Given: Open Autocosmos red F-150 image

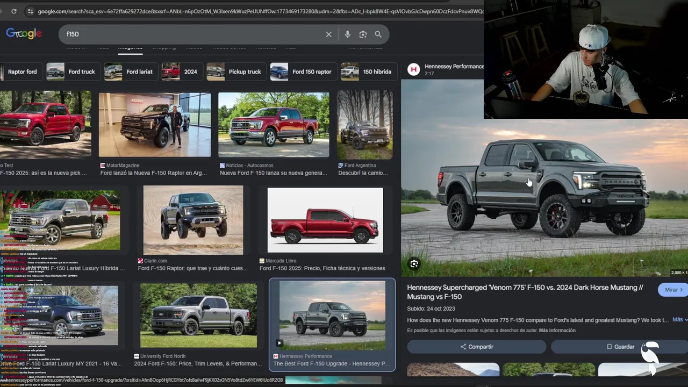Looking at the screenshot, I should tap(274, 125).
